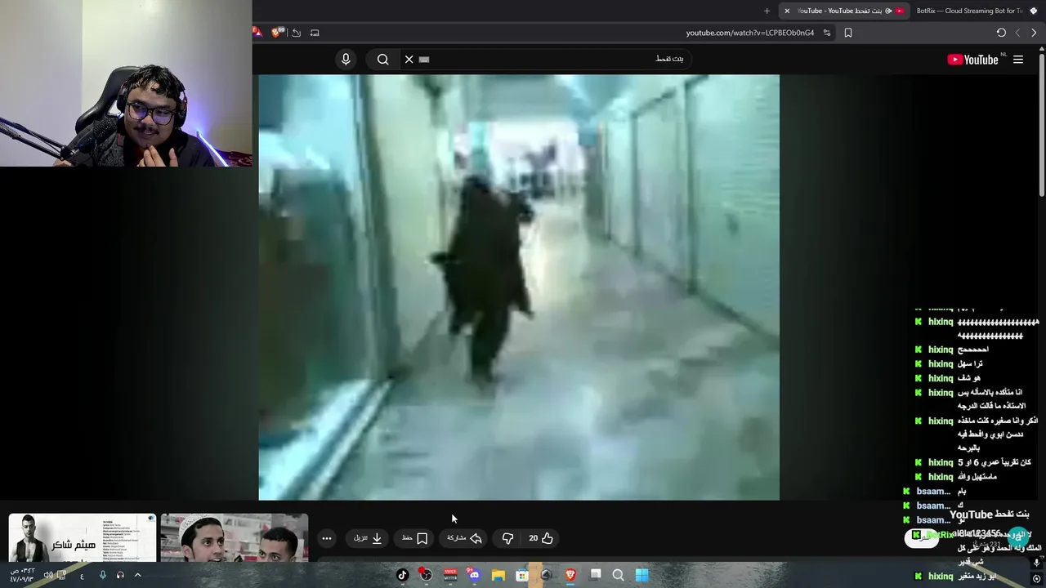Screen dimensions: 1046x588
Task: Click the video player frame
Action: [x=519, y=287]
